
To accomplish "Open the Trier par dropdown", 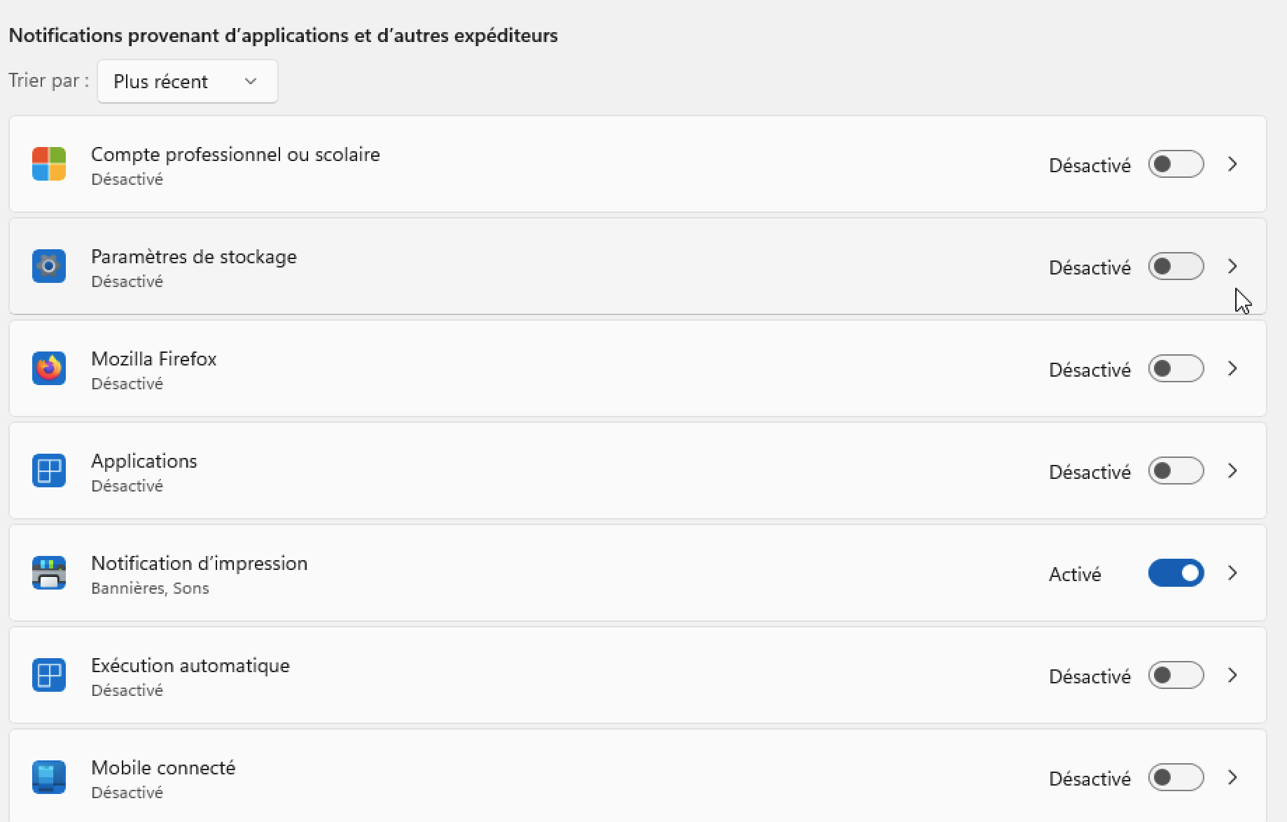I will [x=188, y=81].
